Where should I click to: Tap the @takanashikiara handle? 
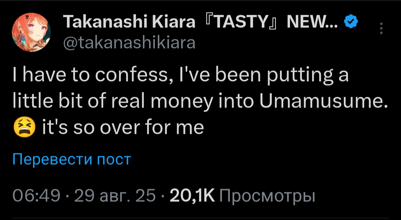tap(130, 43)
